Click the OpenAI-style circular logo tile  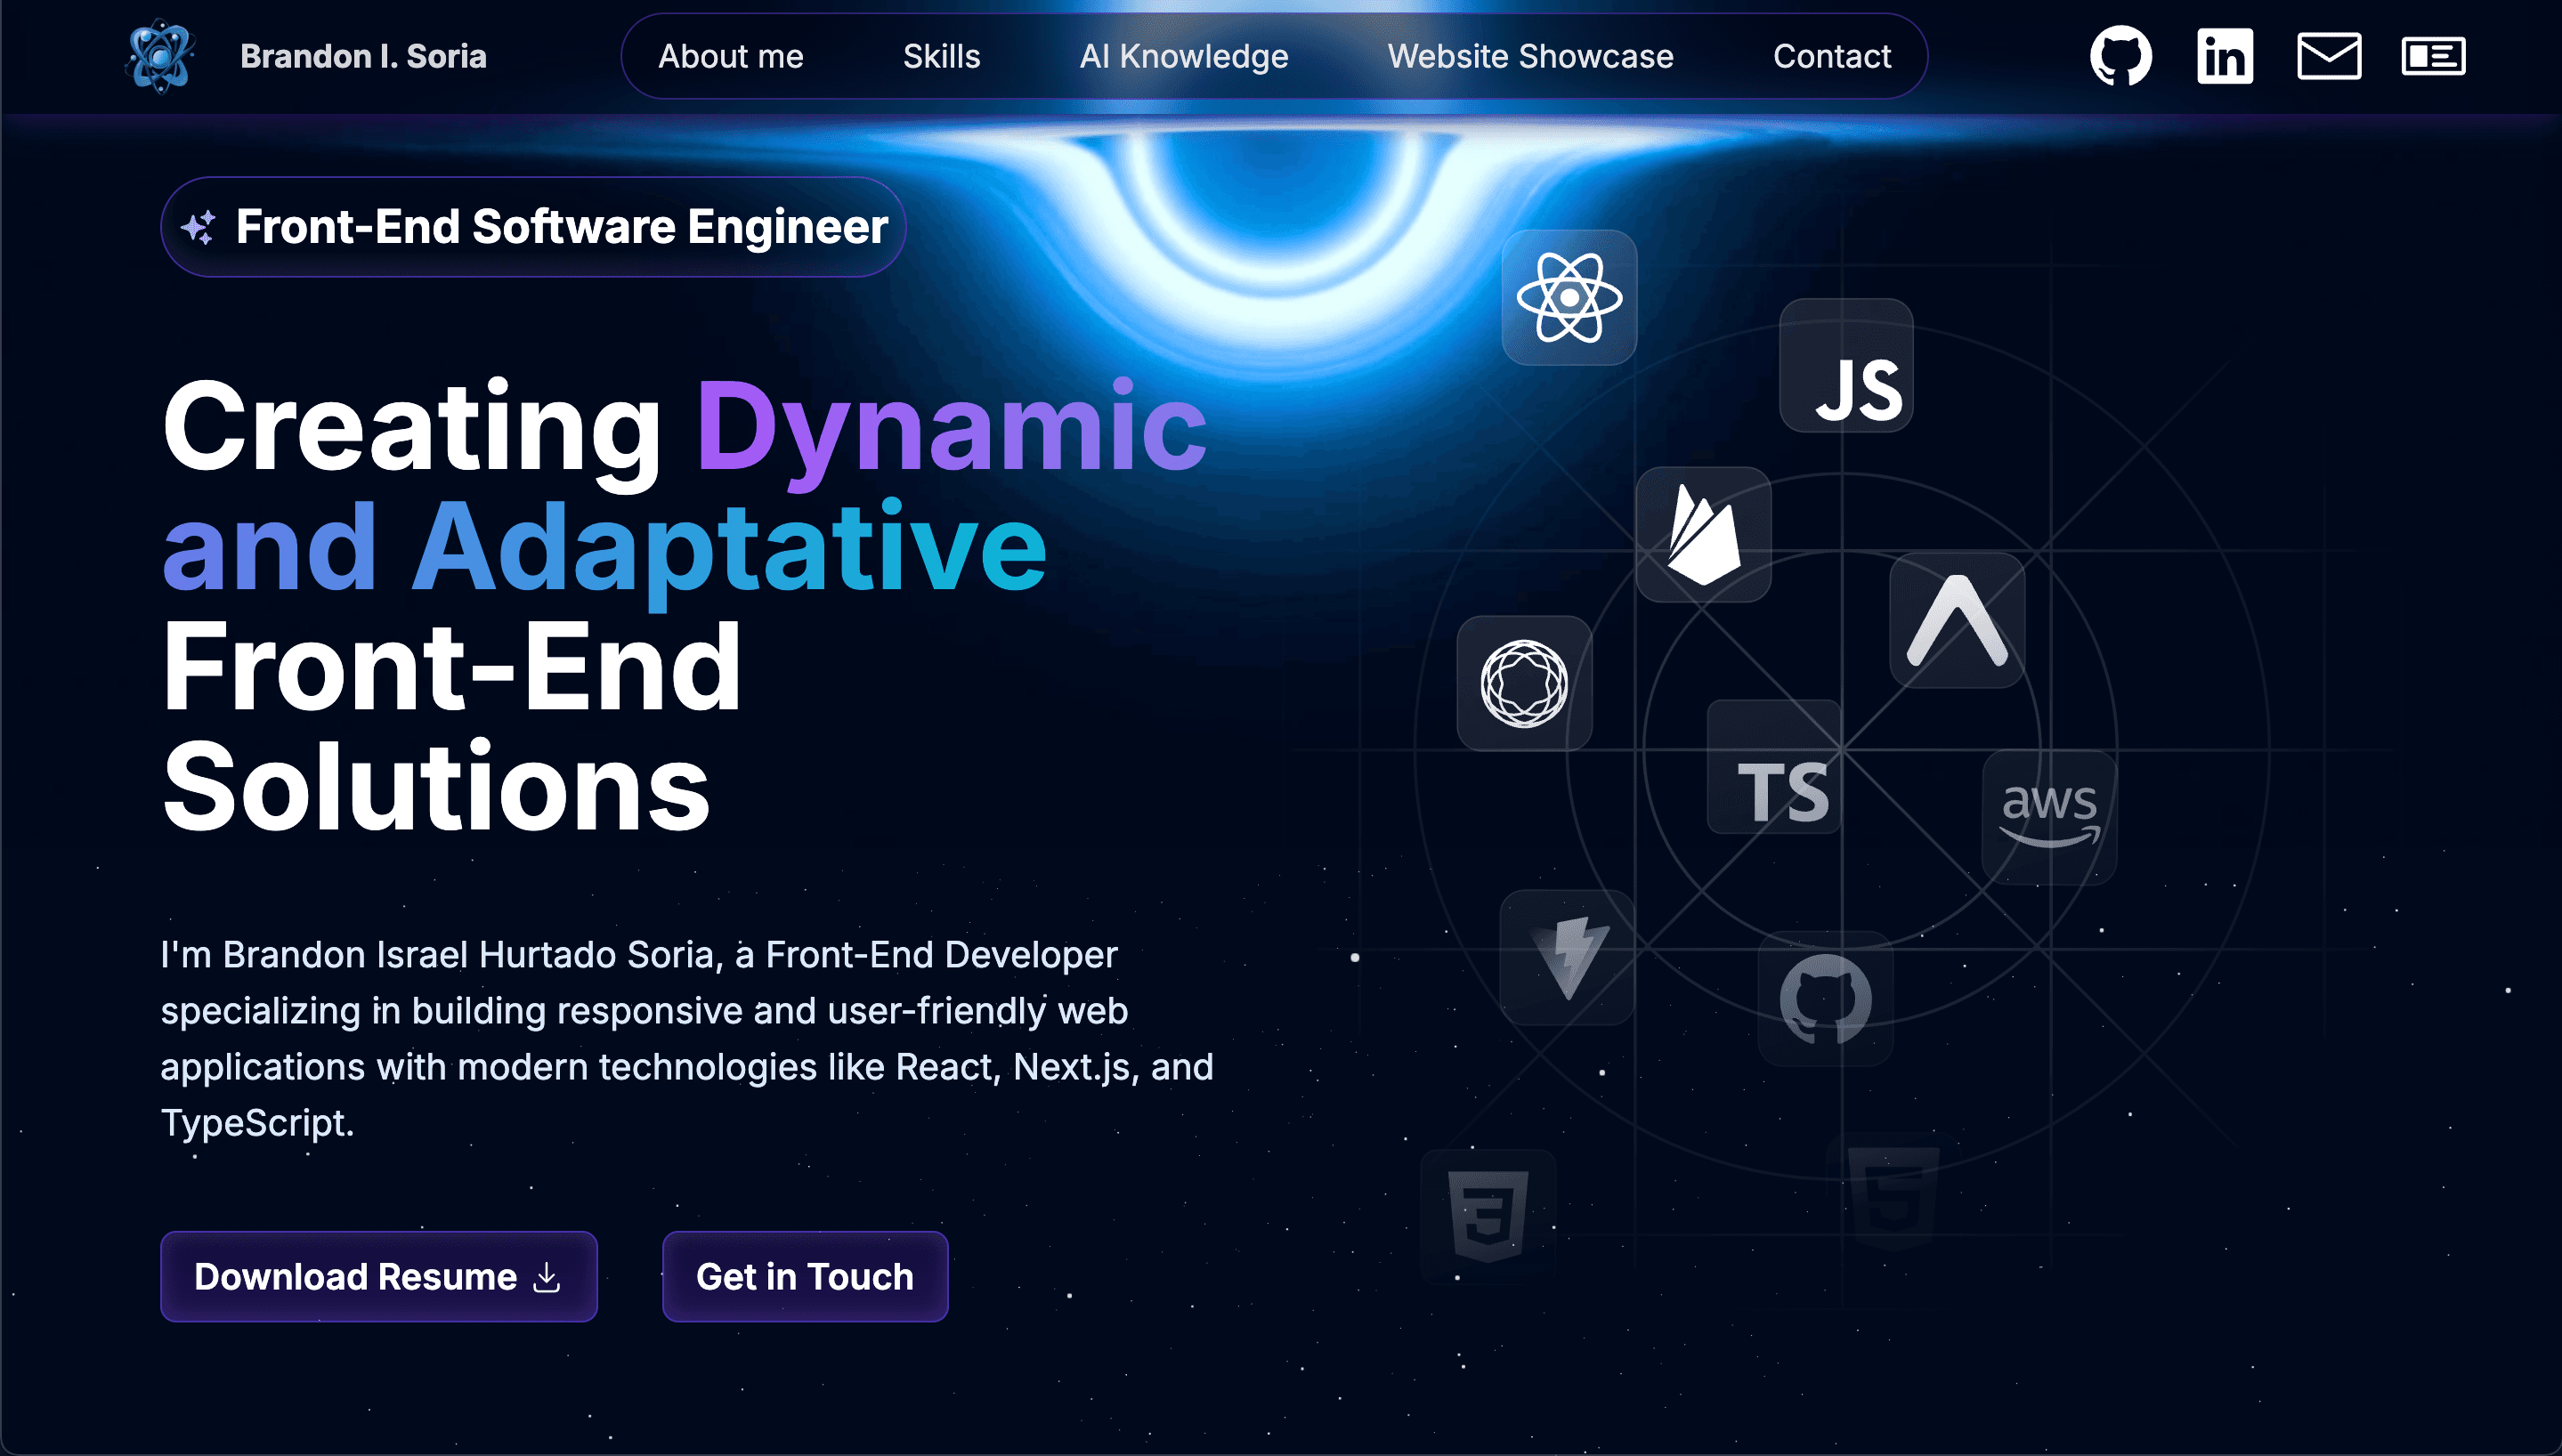pos(1524,683)
